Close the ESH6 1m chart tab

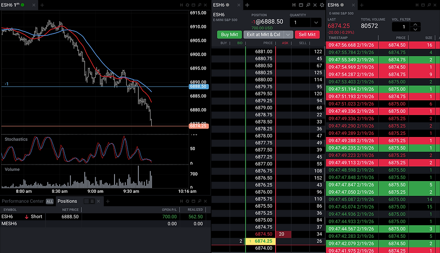(x=34, y=5)
